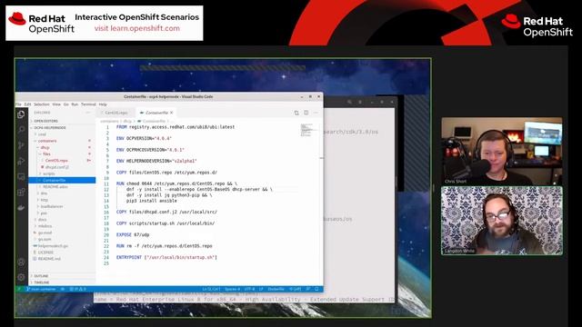582x327 pixels.
Task: Switch to the Containerfile editor tab
Action: [156, 113]
